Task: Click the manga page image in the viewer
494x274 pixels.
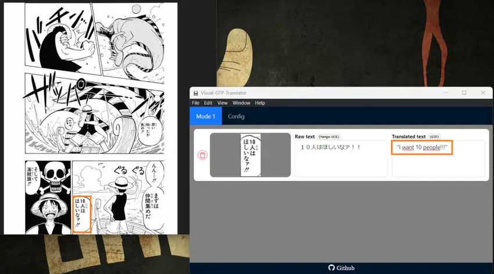Action: point(91,119)
